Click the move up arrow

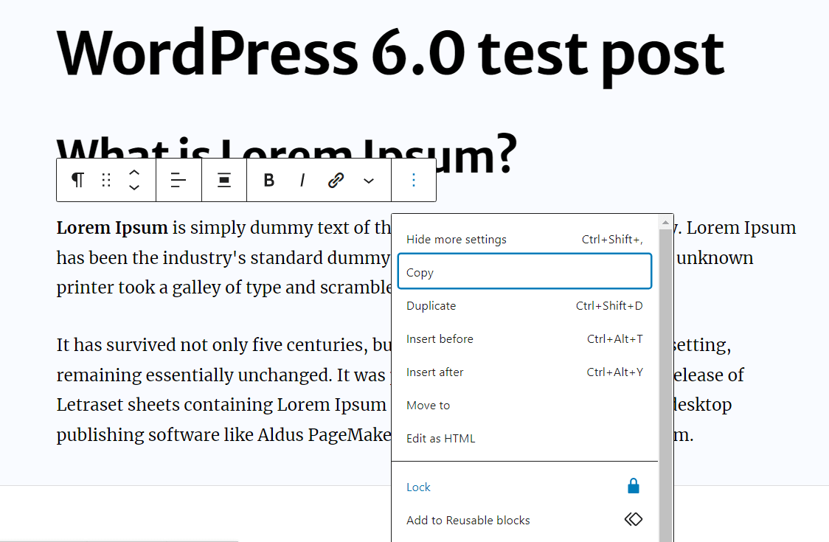click(134, 173)
